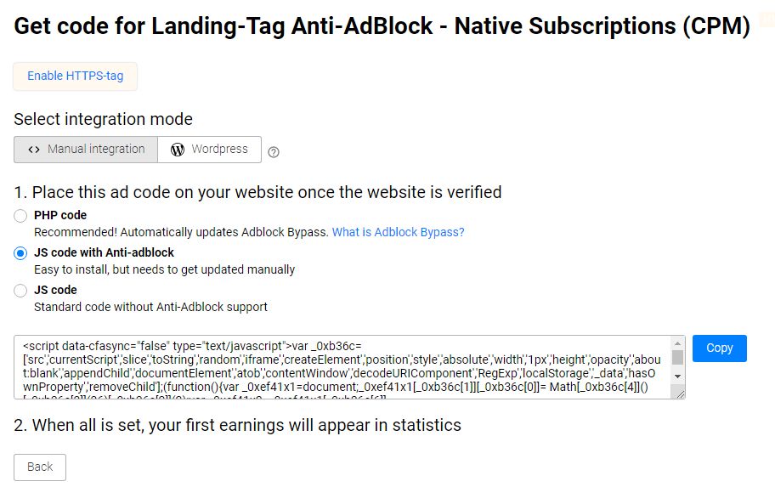Click the PHP code label text
The width and height of the screenshot is (775, 487).
(x=60, y=216)
